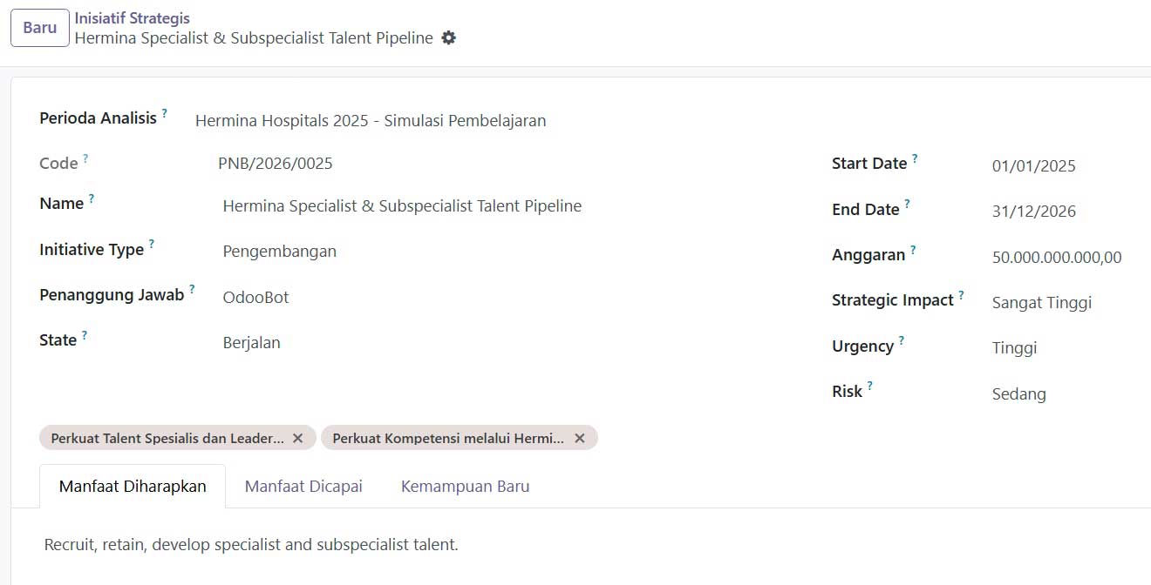Show help tooltip for Strategic Impact
Viewport: 1151px width, 585px height.
point(961,295)
